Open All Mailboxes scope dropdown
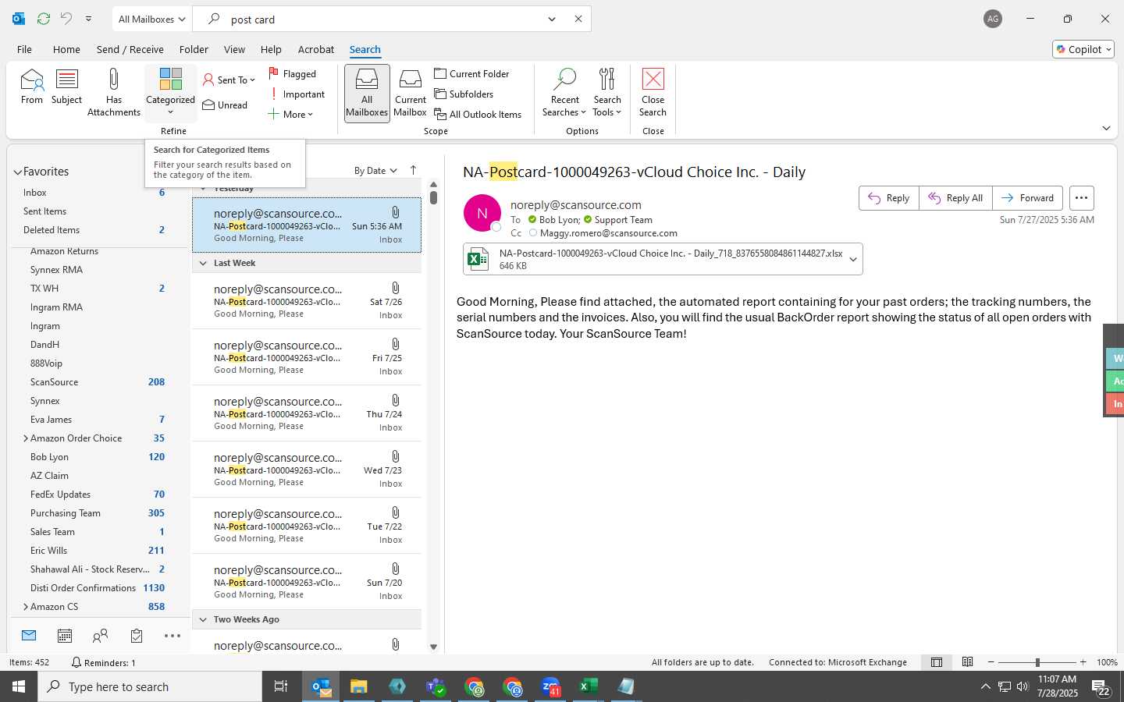Screen dimensions: 1124x702 (x=151, y=19)
